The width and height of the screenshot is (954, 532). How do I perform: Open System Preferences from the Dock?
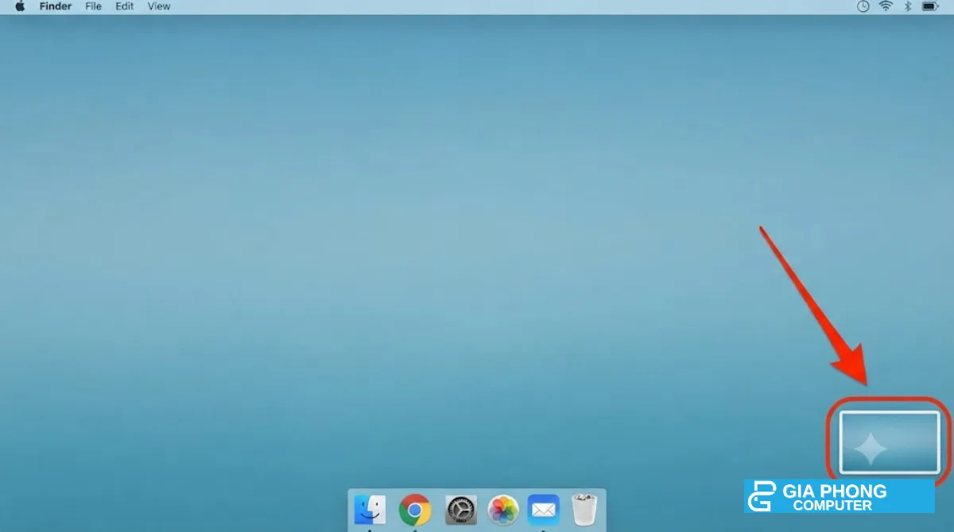(460, 510)
